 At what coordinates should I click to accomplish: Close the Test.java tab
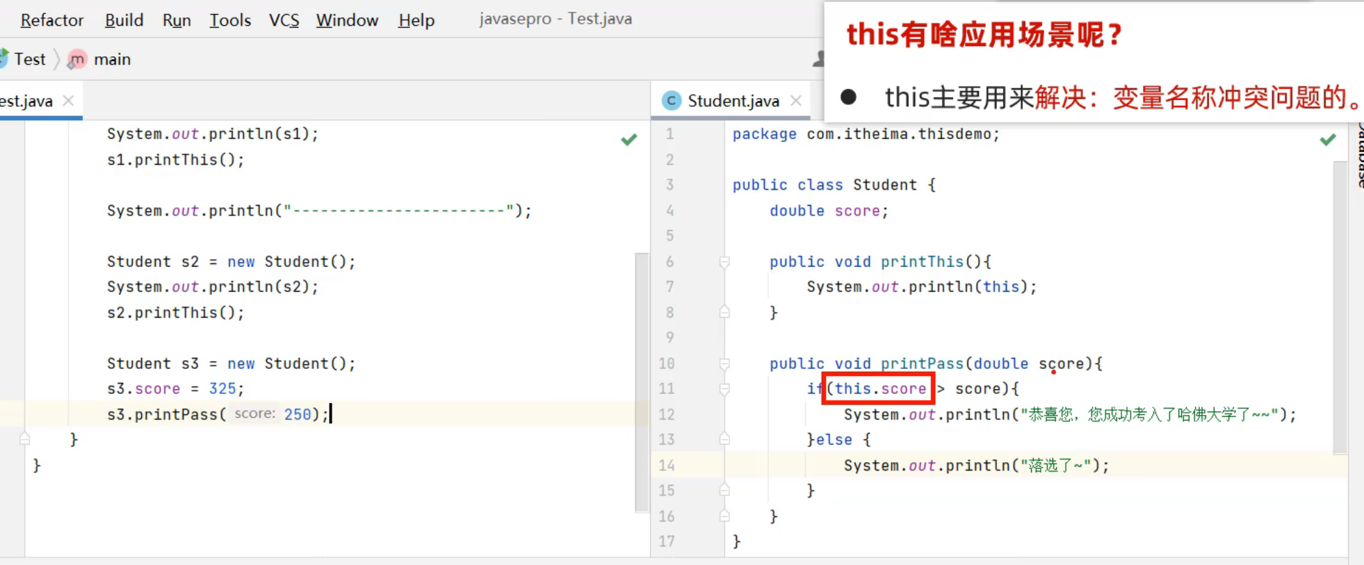pyautogui.click(x=68, y=101)
